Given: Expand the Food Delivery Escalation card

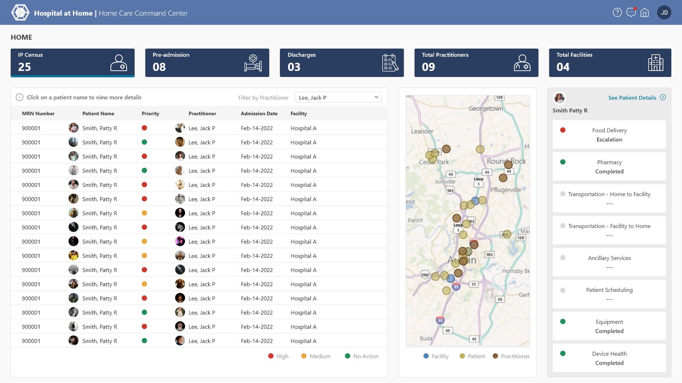Looking at the screenshot, I should [x=609, y=135].
